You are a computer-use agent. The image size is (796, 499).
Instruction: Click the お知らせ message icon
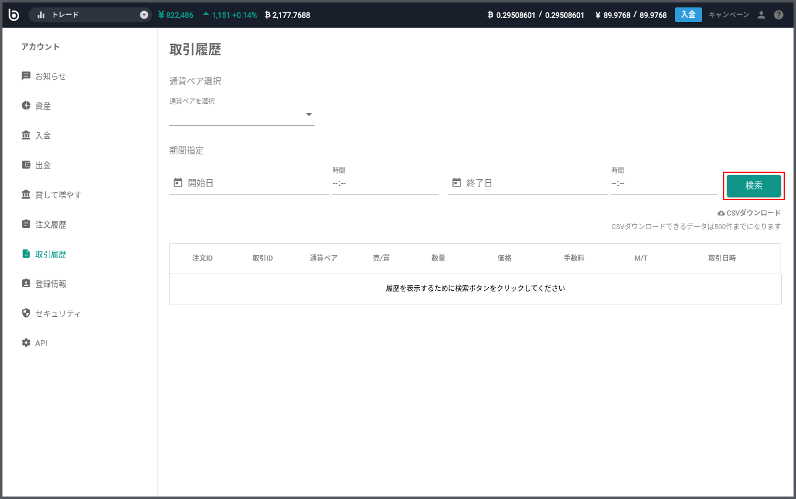pos(26,76)
